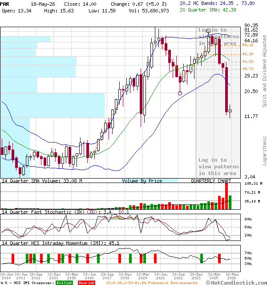Click the circle marker at the pattern high
The height and width of the screenshot is (285, 267).
point(209,31)
